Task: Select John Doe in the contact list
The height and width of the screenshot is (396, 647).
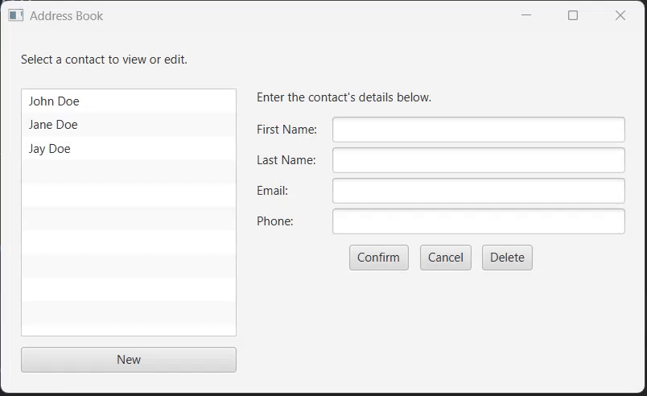Action: point(128,101)
